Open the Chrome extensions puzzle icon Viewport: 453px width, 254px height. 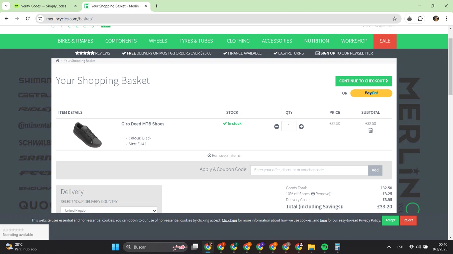click(420, 19)
